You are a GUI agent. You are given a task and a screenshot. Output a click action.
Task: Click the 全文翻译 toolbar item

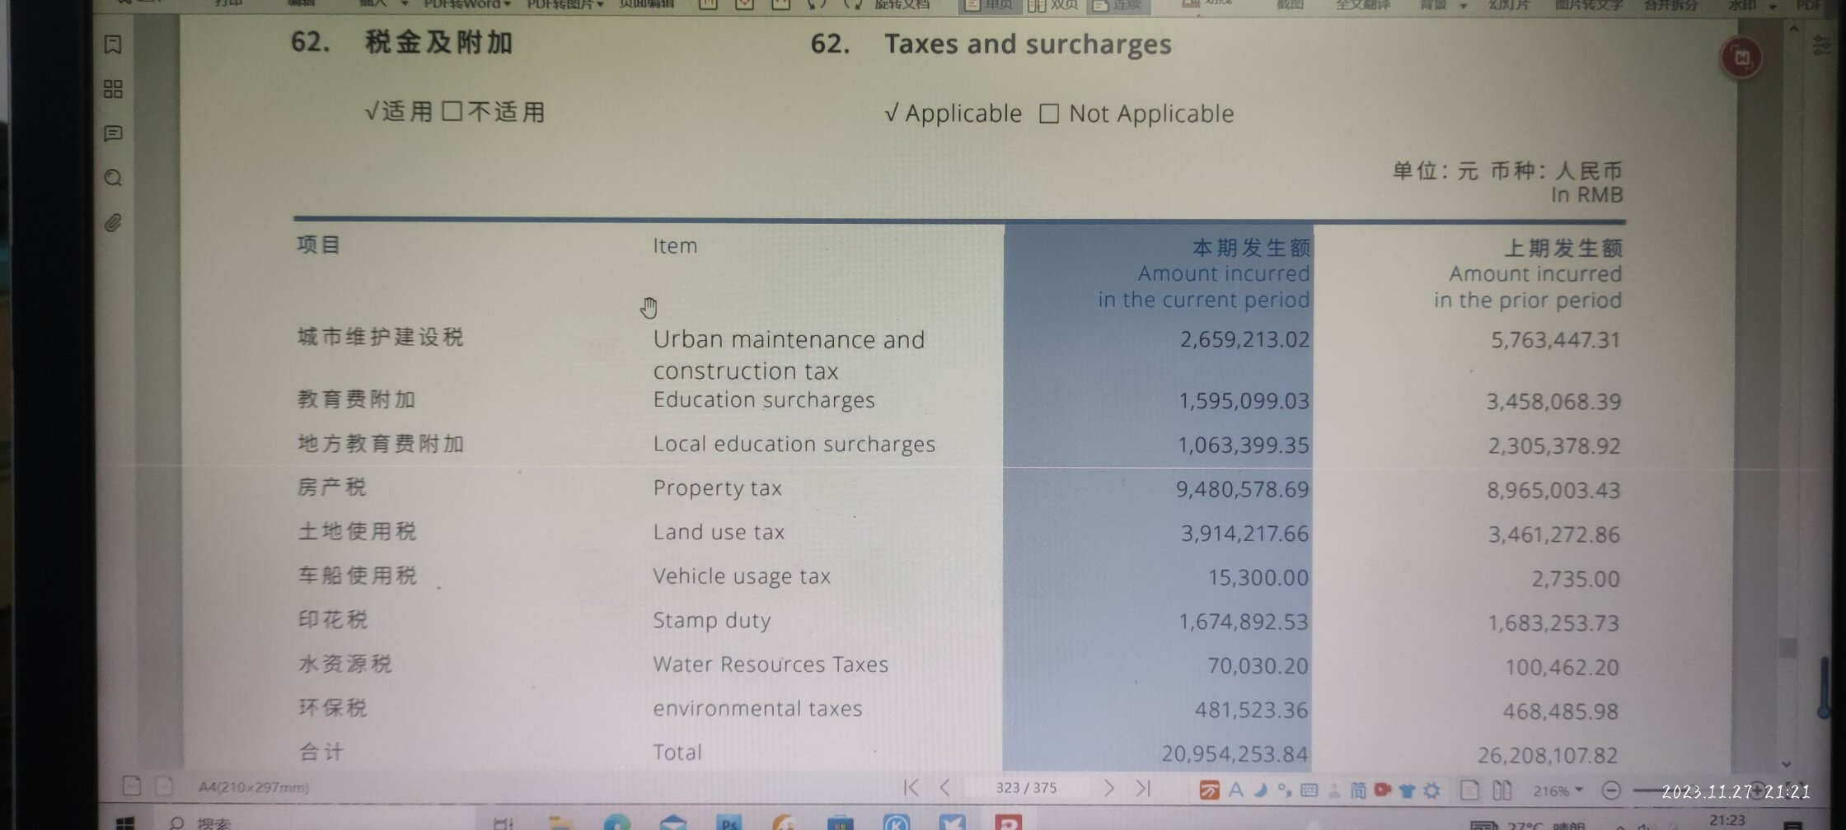click(x=1362, y=4)
